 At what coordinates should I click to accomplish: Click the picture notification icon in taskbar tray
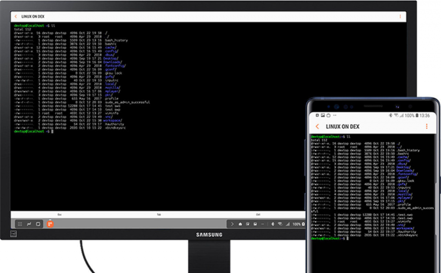255,224
